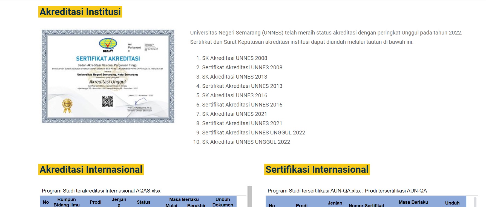The height and width of the screenshot is (207, 486).
Task: Click Prodi header in the AQAS table
Action: pos(96,202)
